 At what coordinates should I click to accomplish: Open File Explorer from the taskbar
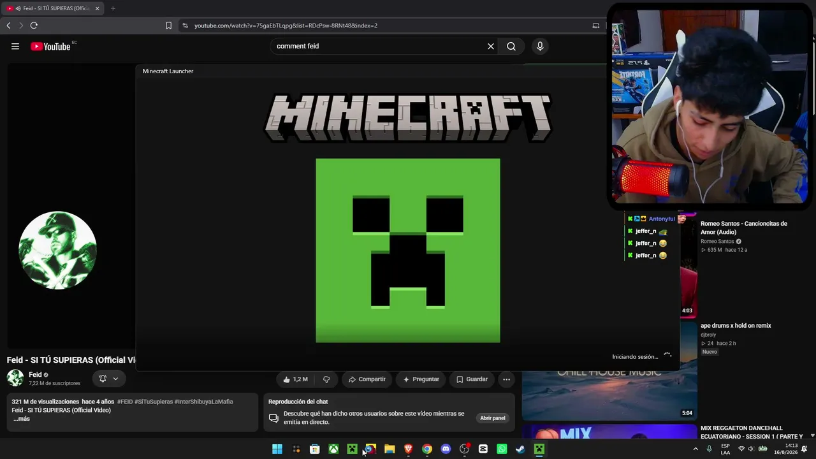390,449
